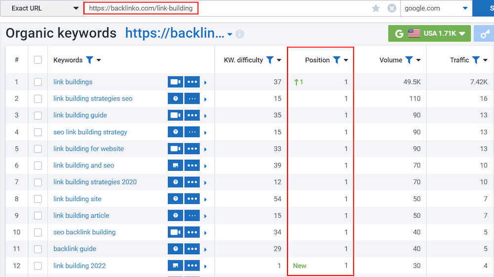
Task: Open the USA 1.71K database dropdown
Action: (428, 34)
